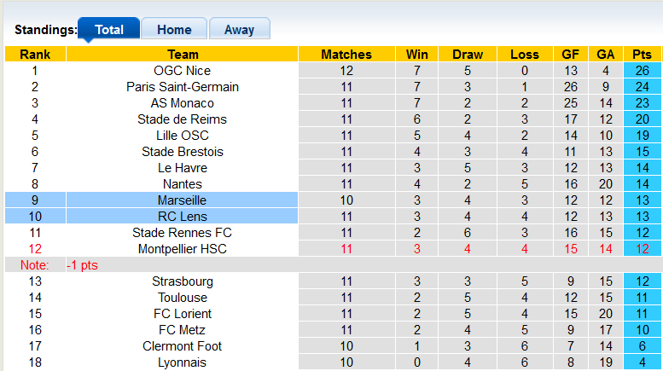
Task: Click the Matches column header
Action: 346,55
